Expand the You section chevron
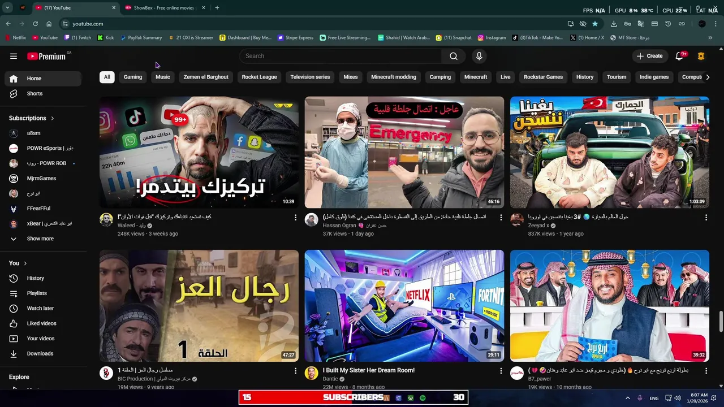724x407 pixels. point(25,263)
